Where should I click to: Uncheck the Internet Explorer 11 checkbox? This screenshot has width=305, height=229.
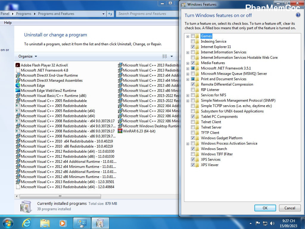(193, 47)
